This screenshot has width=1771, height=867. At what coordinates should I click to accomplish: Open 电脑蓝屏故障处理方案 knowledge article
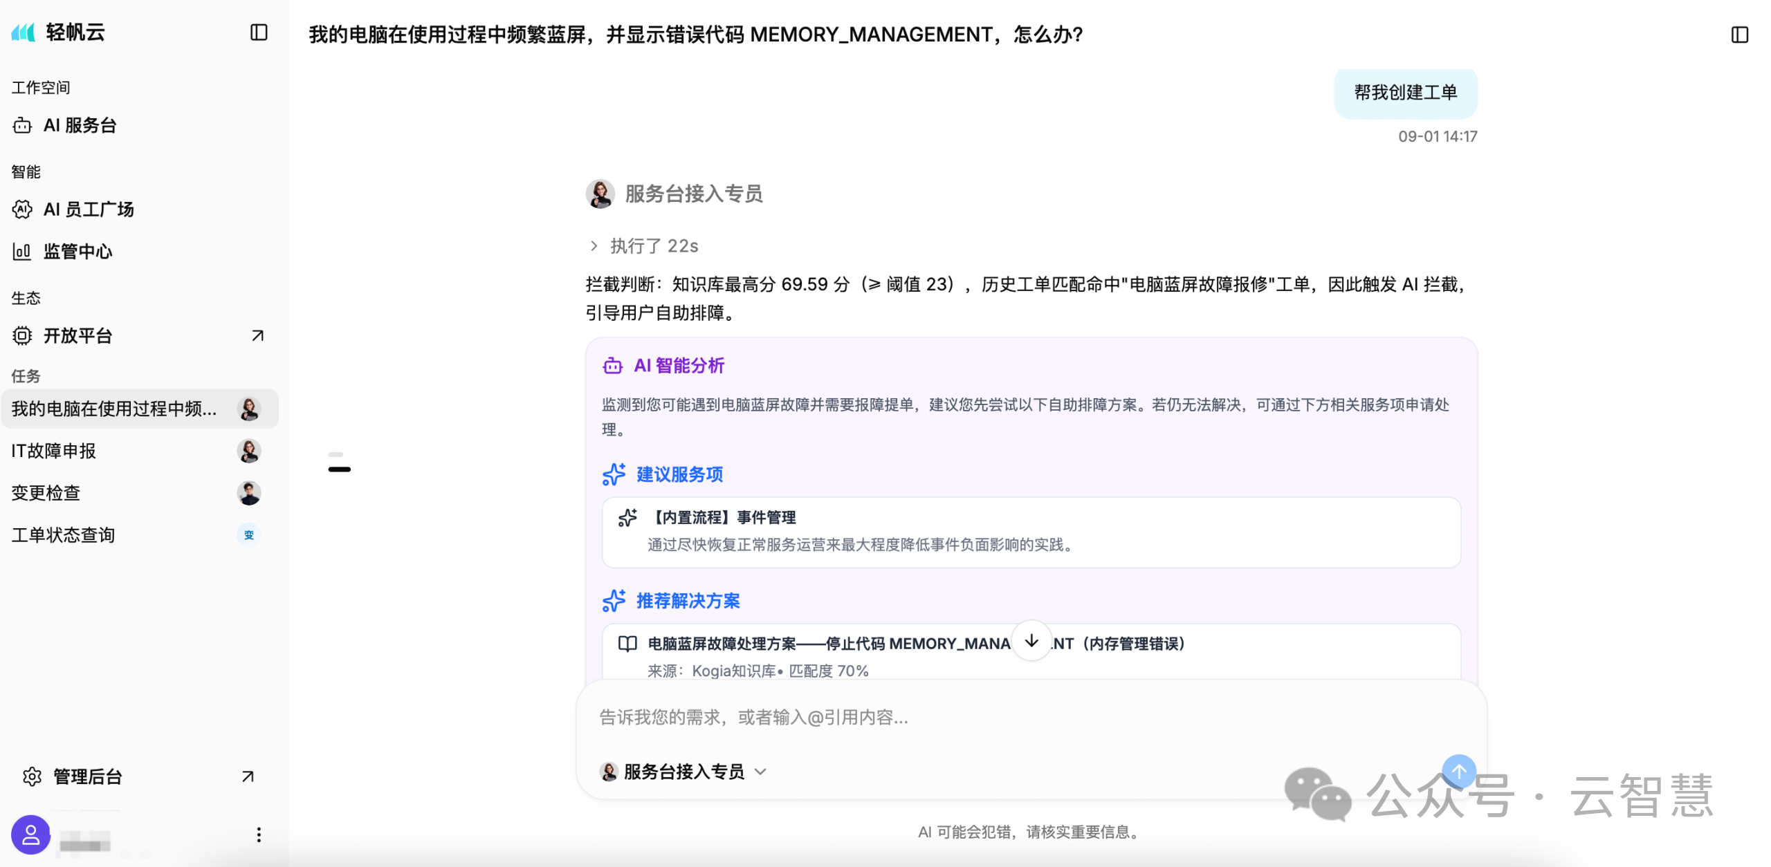[x=1031, y=651]
